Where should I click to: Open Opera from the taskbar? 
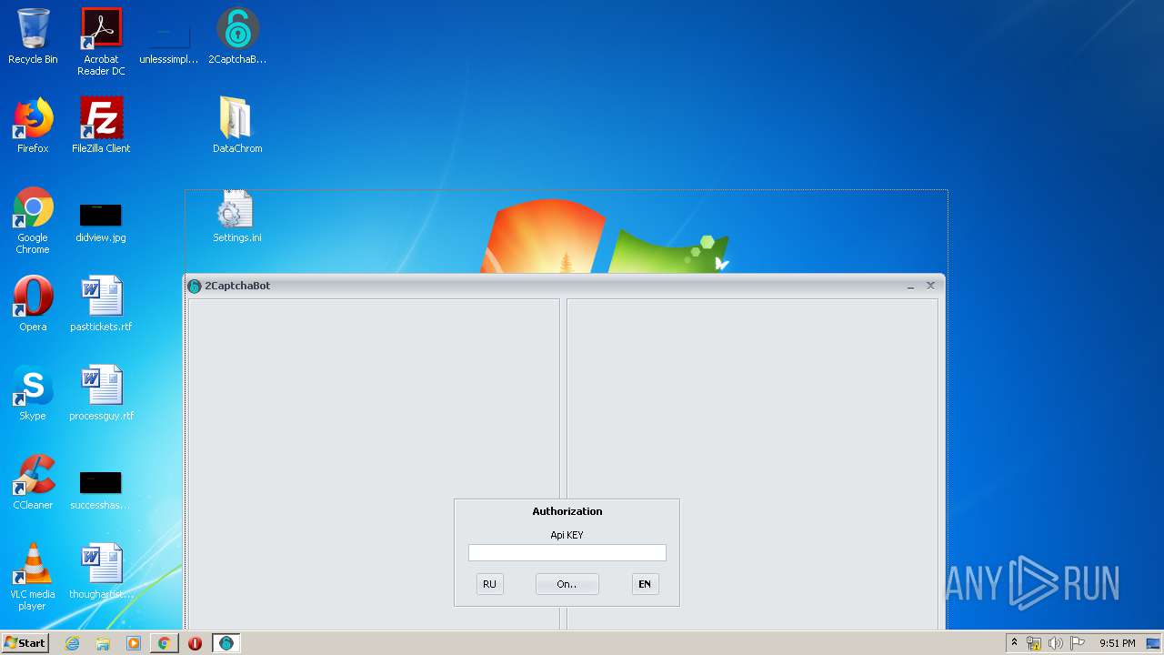(x=195, y=643)
